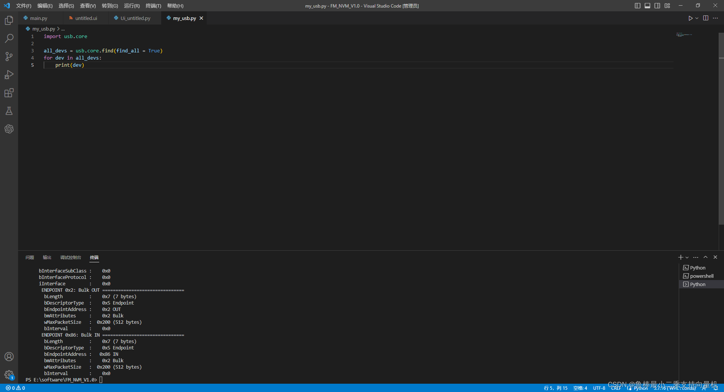Split the editor to the right
Viewport: 724px width, 392px height.
706,18
